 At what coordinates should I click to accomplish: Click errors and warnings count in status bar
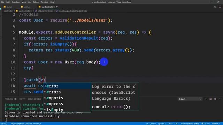click(5, 124)
